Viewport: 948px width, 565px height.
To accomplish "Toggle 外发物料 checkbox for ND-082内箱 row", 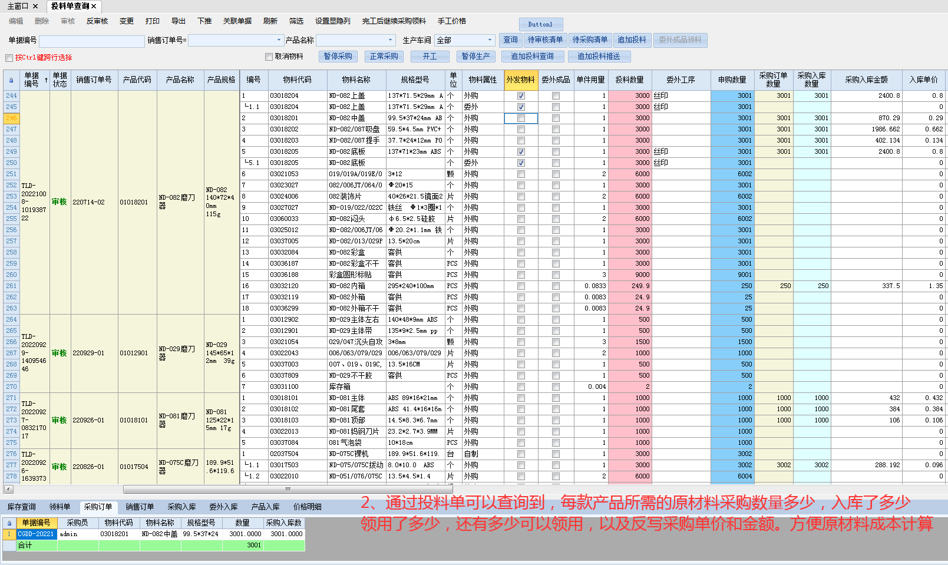I will (521, 286).
